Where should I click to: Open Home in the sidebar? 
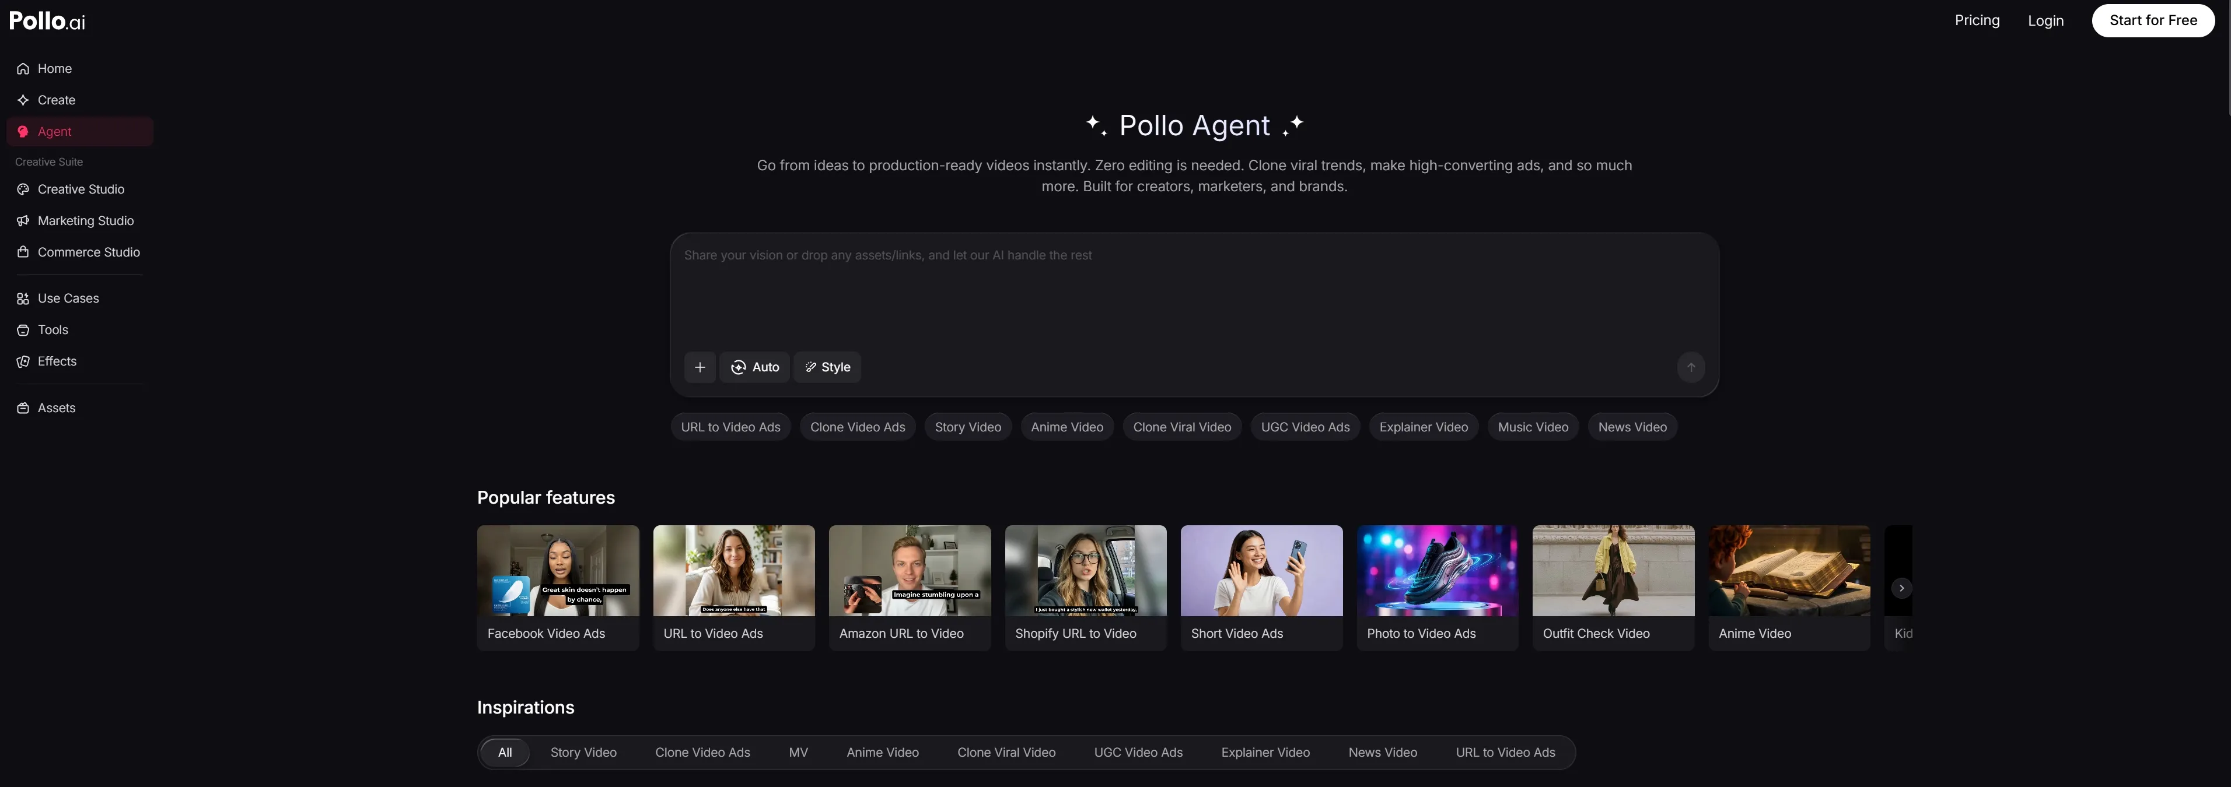80,68
